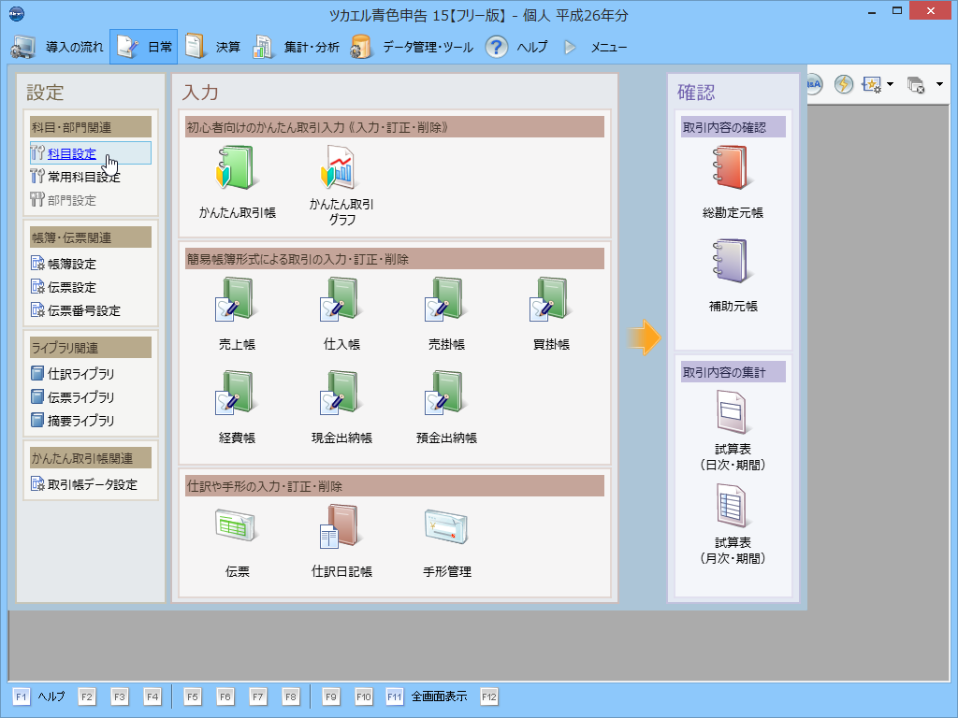Open the ヘルプ menu
This screenshot has height=718, width=958.
[516, 47]
